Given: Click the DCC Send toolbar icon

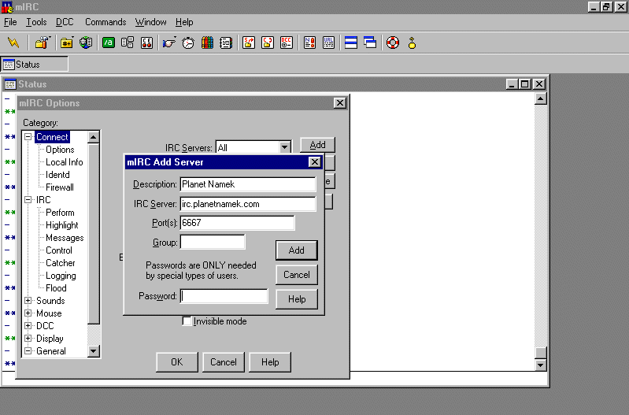Looking at the screenshot, I should [249, 43].
